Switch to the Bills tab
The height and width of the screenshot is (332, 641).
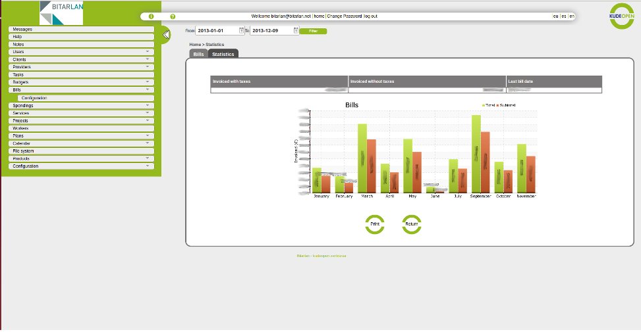point(198,54)
